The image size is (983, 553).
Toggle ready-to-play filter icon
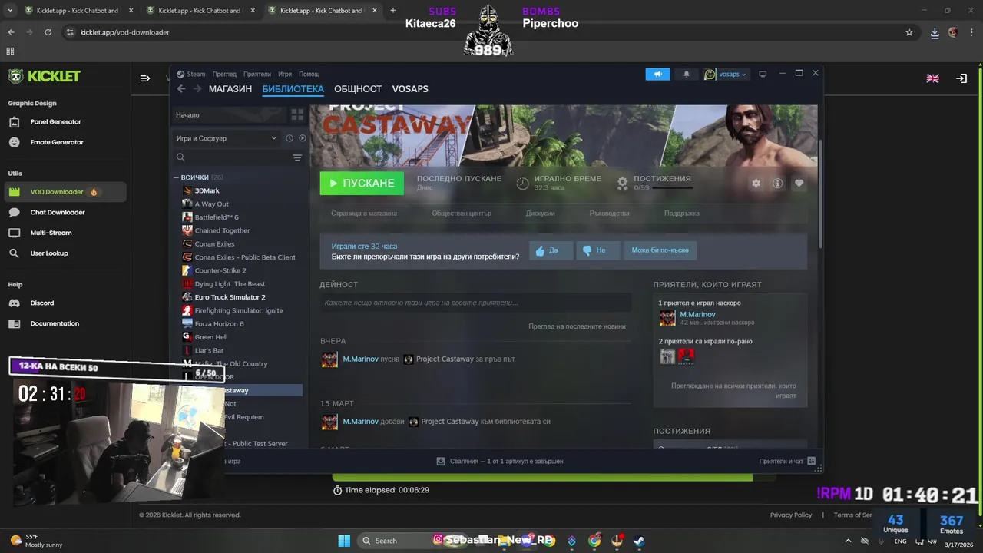[x=302, y=138]
